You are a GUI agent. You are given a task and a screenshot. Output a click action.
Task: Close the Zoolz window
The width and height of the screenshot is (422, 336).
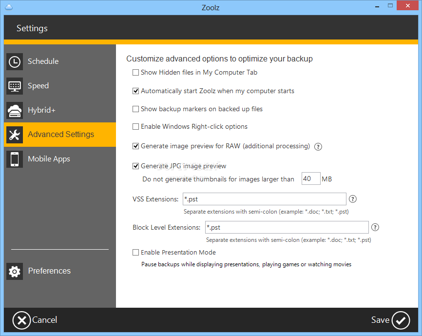407,6
